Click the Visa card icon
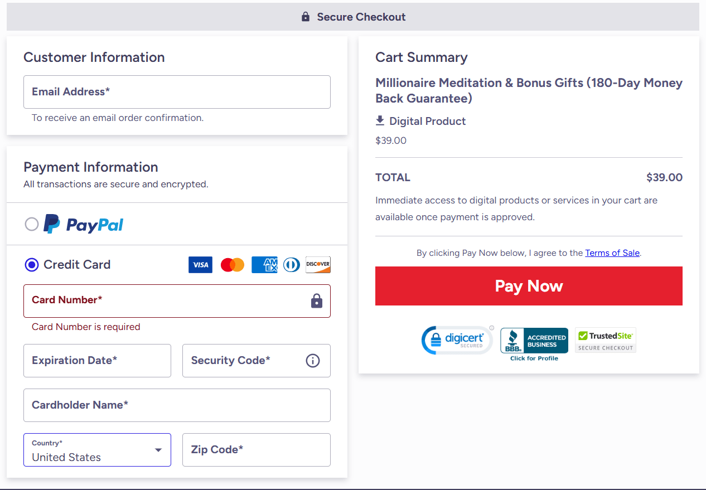706x490 pixels. (200, 265)
